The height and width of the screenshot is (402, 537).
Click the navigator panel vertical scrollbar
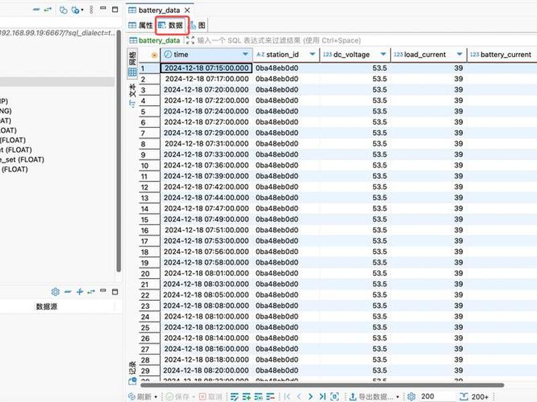pos(119,150)
